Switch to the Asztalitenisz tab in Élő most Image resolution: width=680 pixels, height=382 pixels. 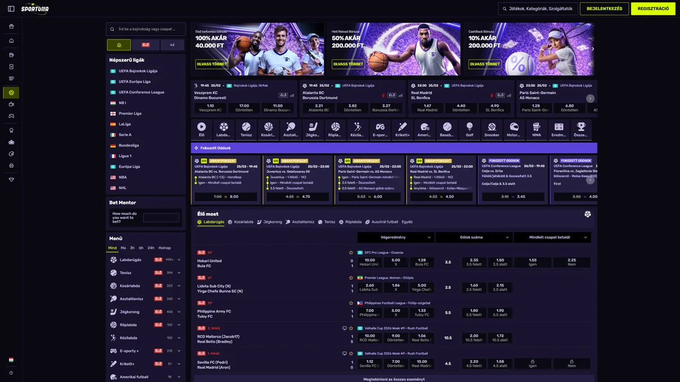click(x=300, y=222)
